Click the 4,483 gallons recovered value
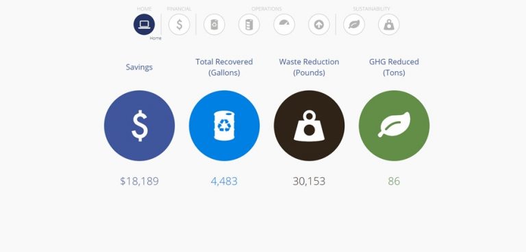 tap(224, 181)
